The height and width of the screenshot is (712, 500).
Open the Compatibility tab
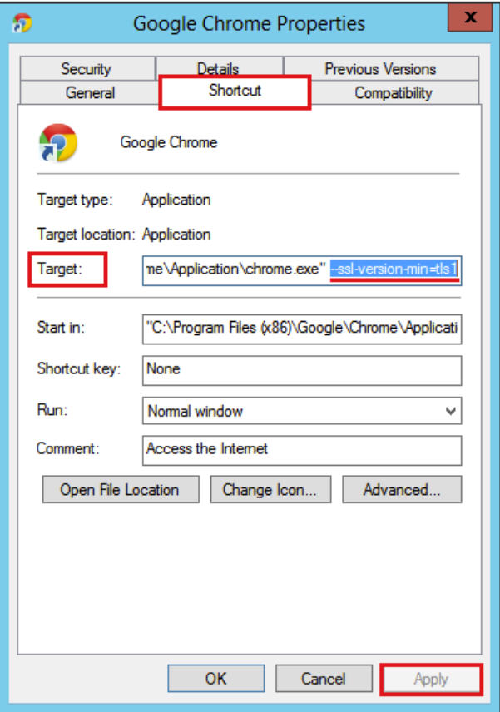(394, 92)
